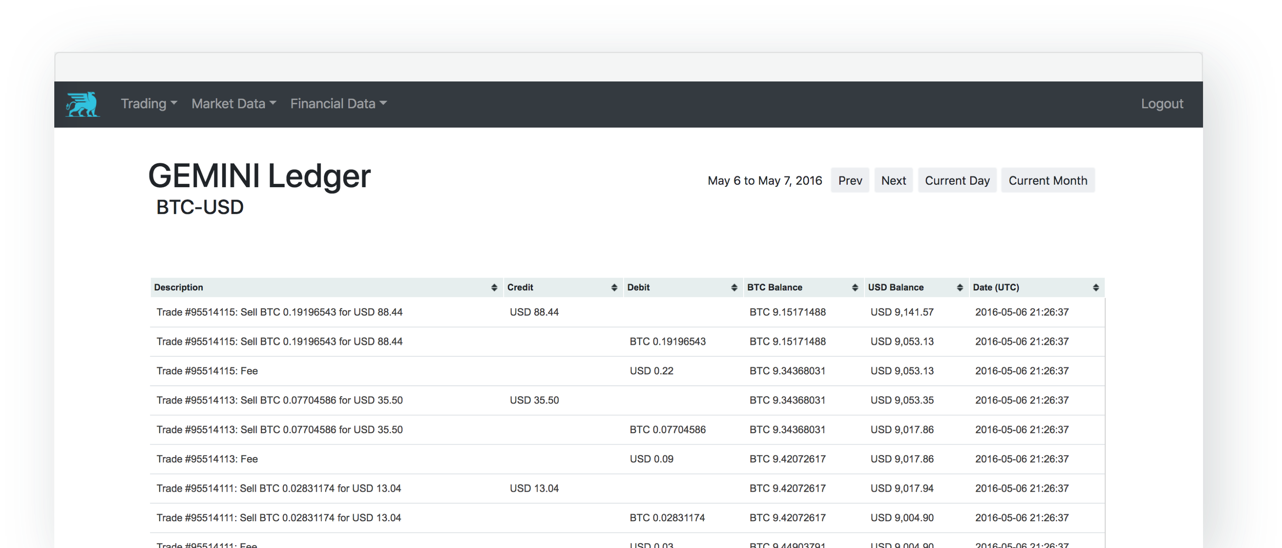
Task: Click the Gemini griffin logo
Action: [82, 104]
